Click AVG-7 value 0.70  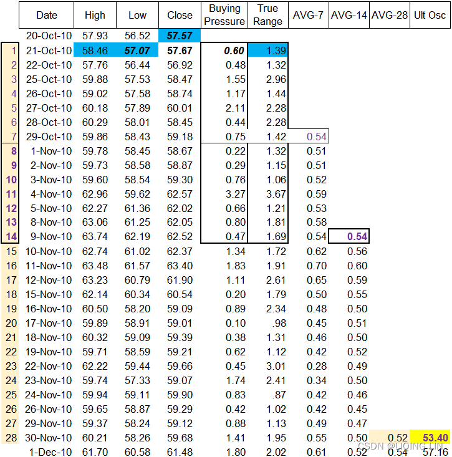pos(317,266)
